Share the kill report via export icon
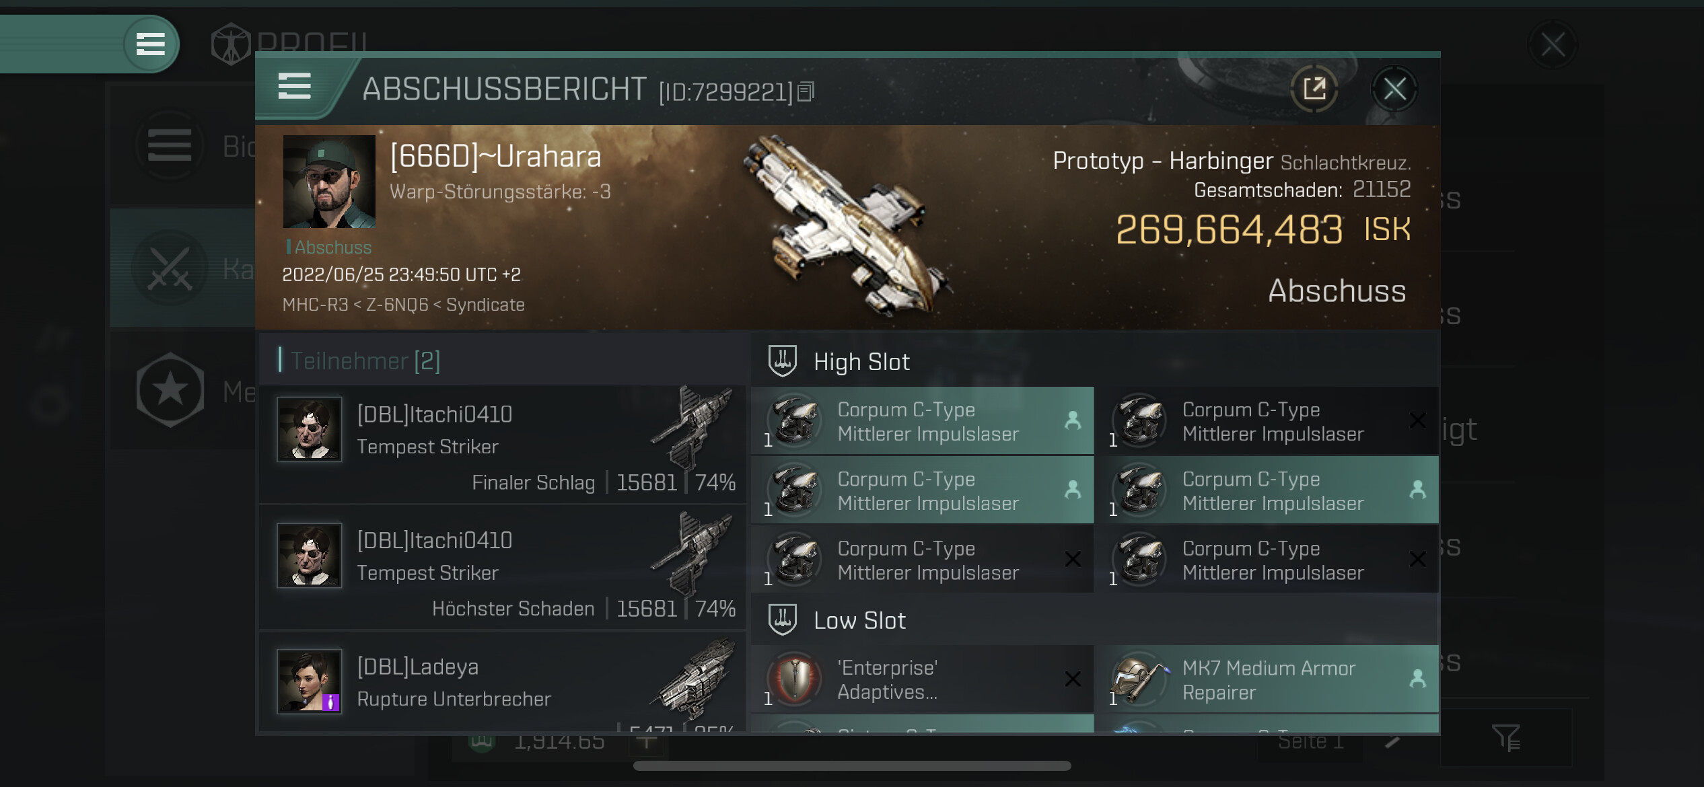 point(1314,88)
